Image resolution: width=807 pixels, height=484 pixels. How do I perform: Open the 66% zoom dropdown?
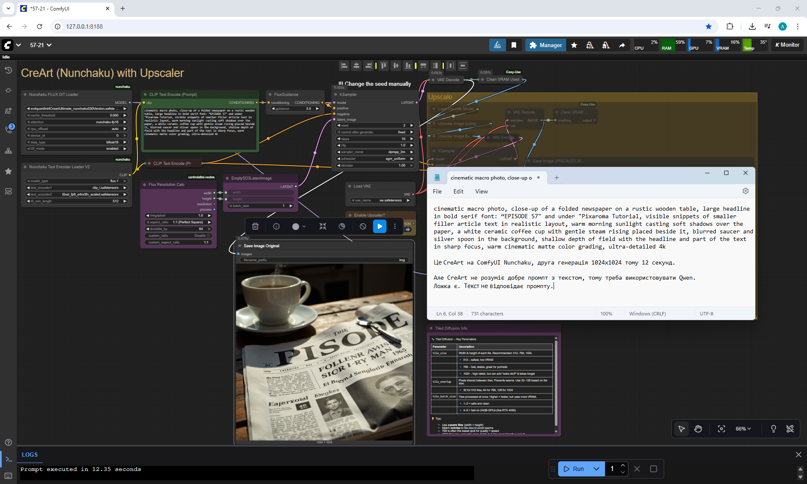tap(743, 428)
